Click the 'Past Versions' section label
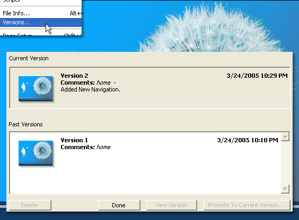 25,124
